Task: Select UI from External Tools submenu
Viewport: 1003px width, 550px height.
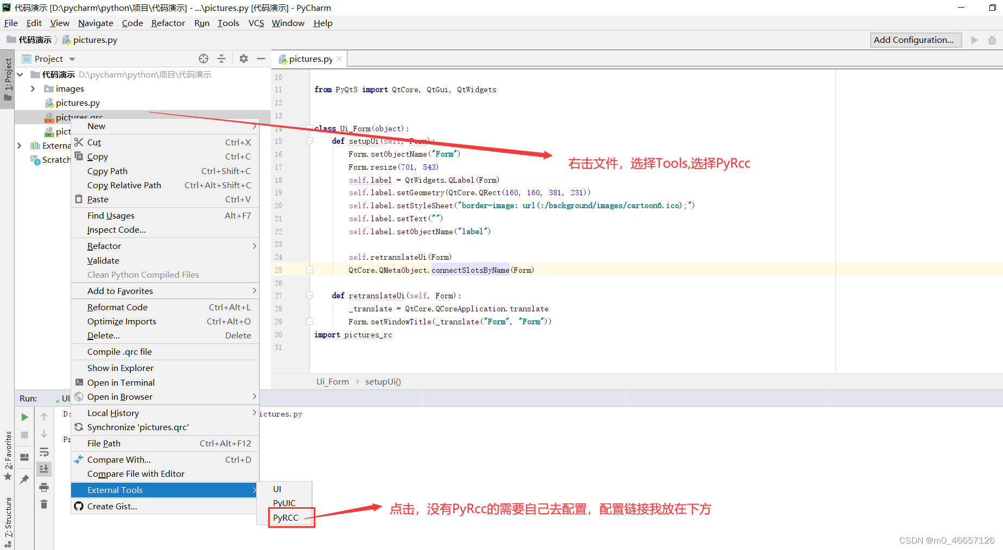Action: [277, 489]
